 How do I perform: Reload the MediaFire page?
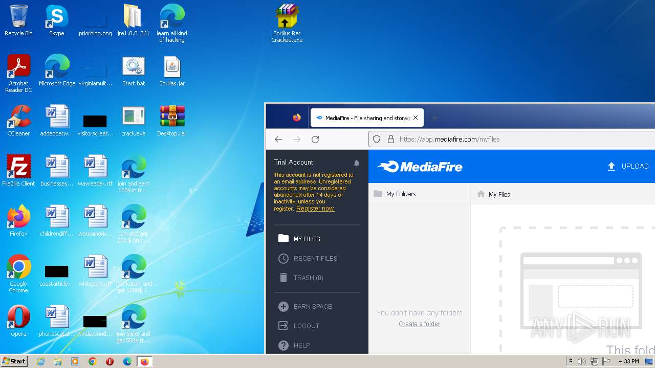(x=315, y=139)
